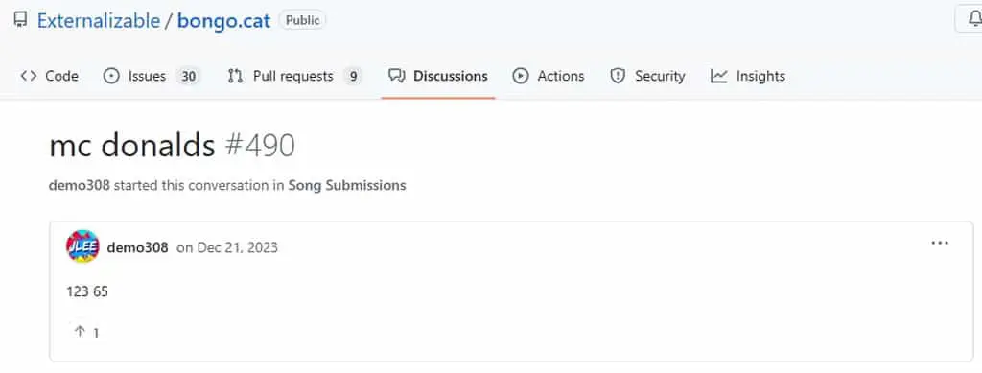Switch to the Issues tab

[151, 77]
